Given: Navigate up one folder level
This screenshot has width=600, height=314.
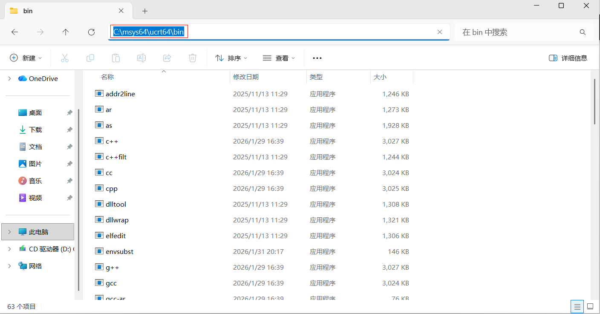Looking at the screenshot, I should (66, 32).
